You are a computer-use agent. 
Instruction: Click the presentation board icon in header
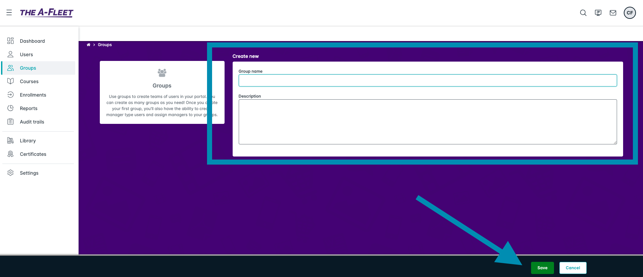coord(598,13)
